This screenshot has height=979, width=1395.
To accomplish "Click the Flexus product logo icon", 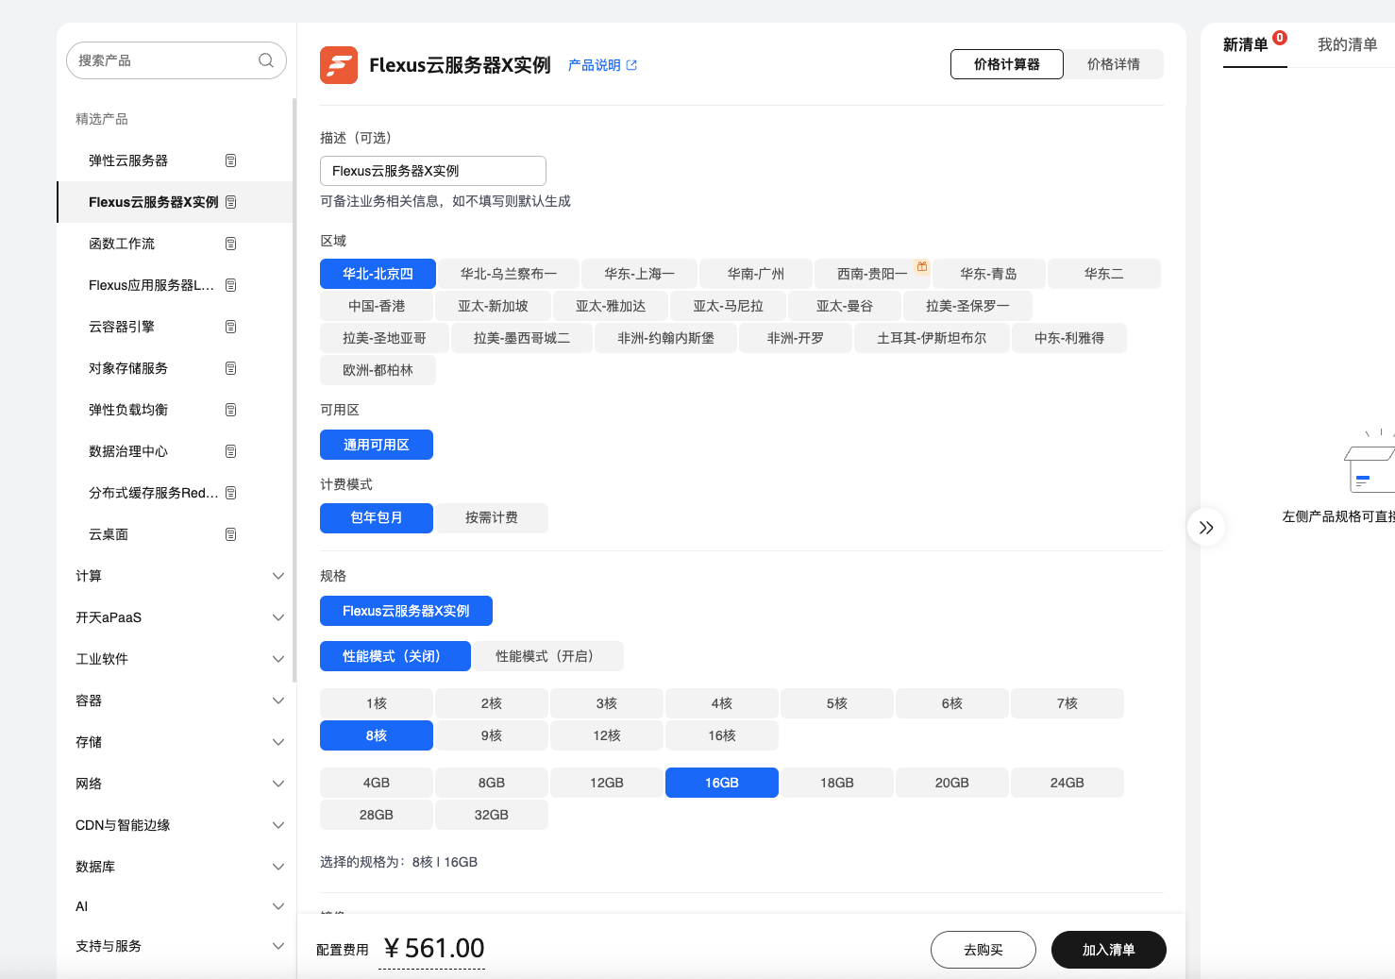I will click(x=339, y=65).
